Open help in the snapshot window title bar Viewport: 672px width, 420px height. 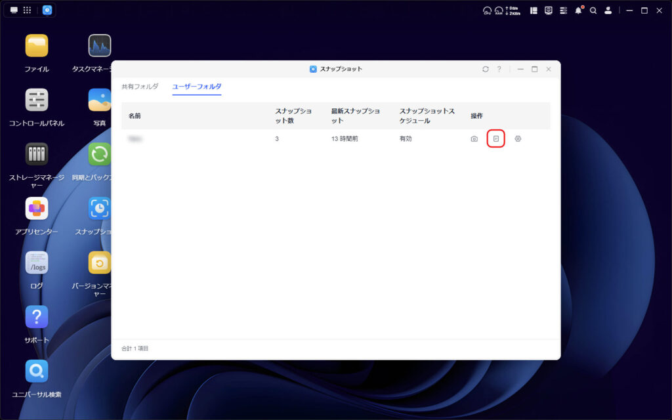point(498,68)
